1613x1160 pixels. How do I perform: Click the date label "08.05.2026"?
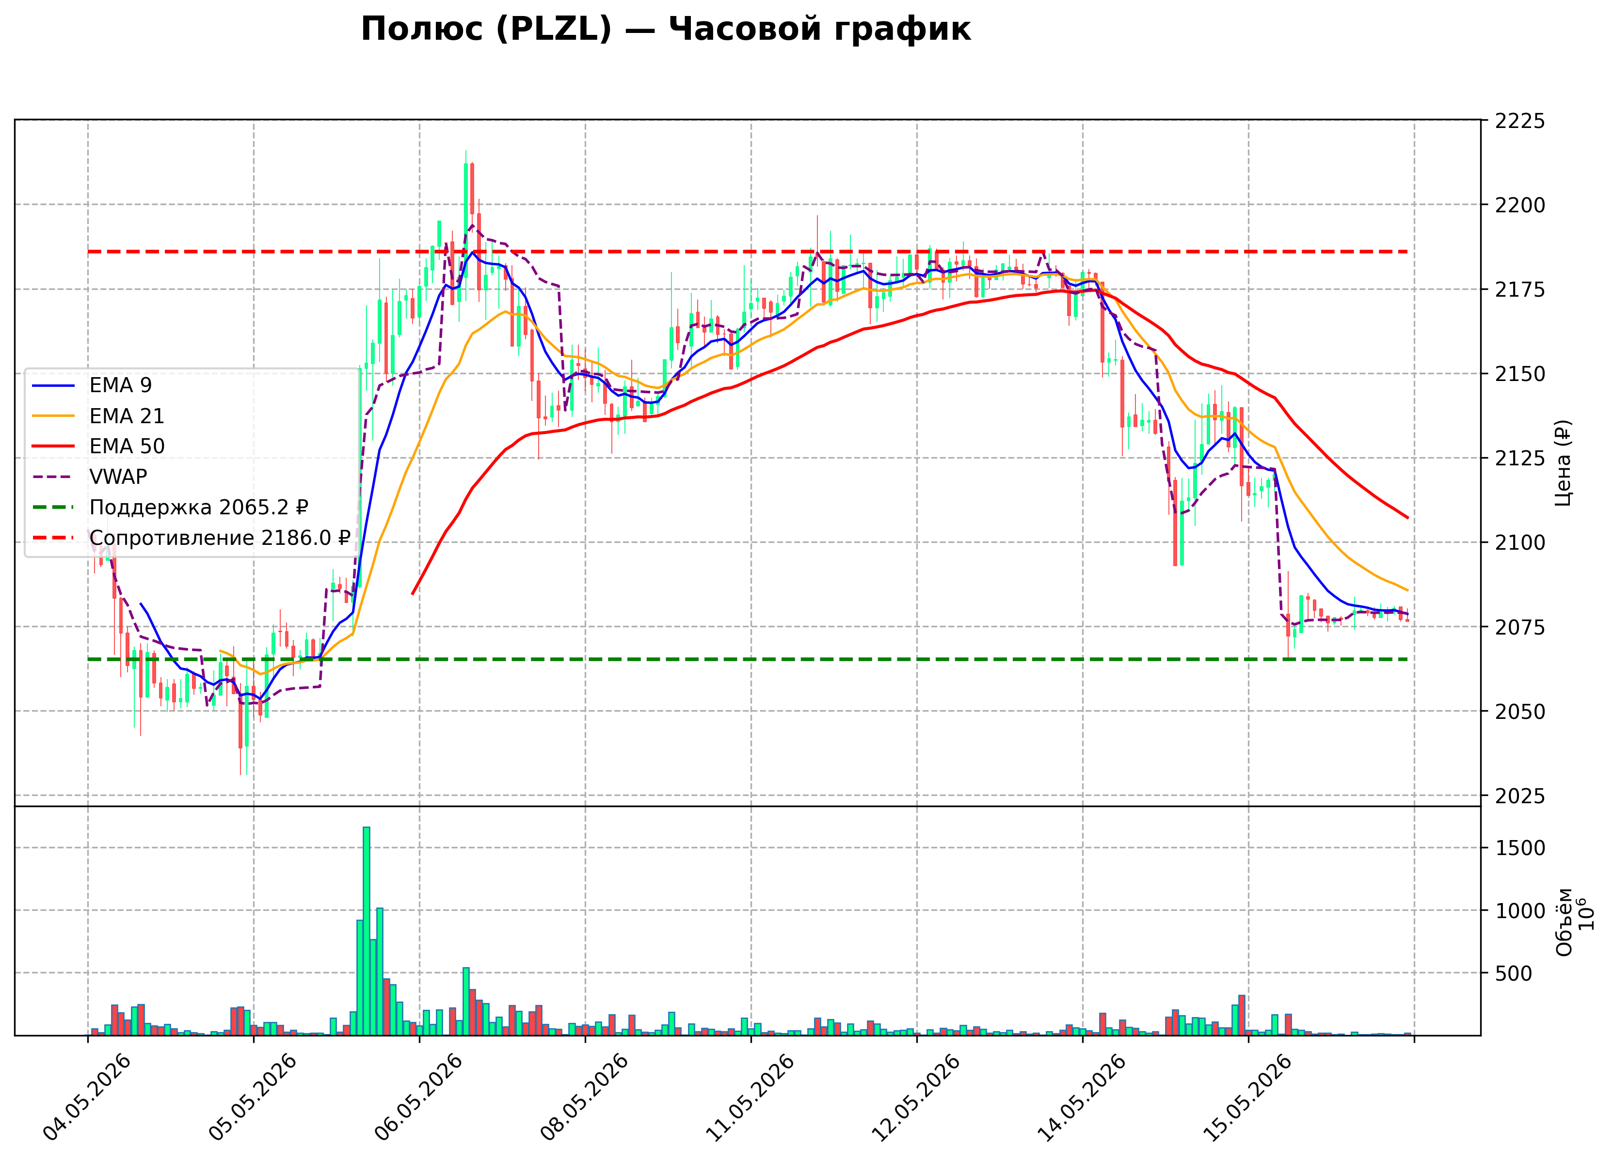(584, 1096)
